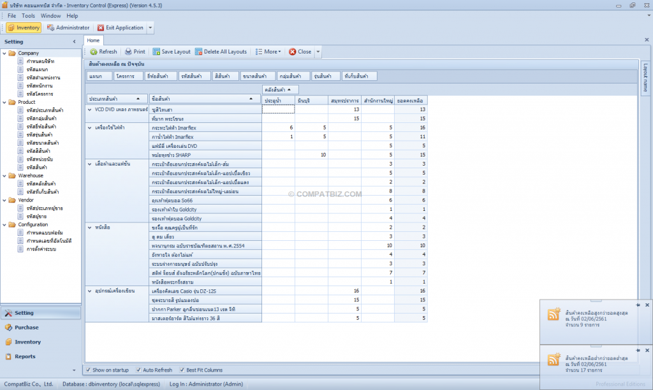
Task: Select the Home tab
Action: (93, 40)
